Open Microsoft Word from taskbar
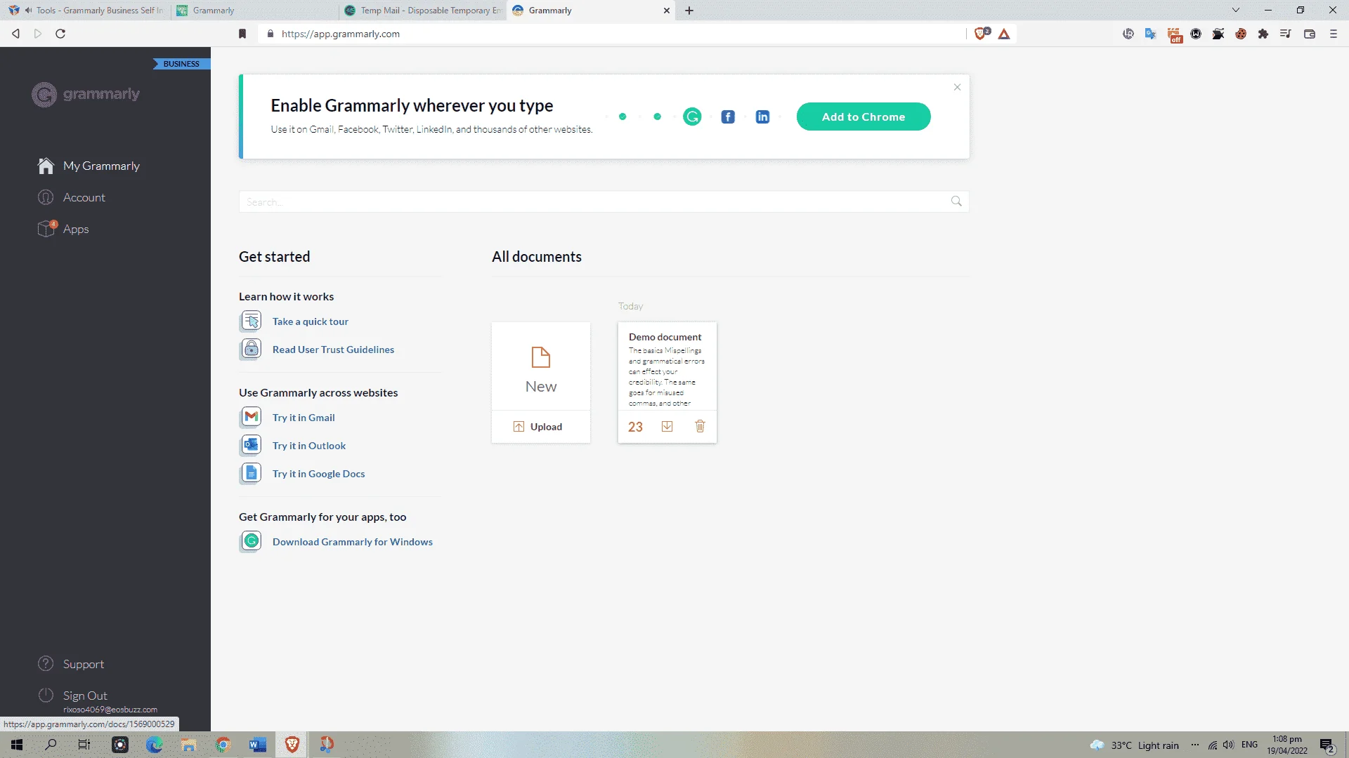The image size is (1349, 758). coord(257,745)
